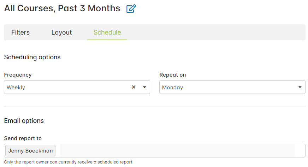Click the Email options heading
The image size is (308, 167).
click(24, 121)
